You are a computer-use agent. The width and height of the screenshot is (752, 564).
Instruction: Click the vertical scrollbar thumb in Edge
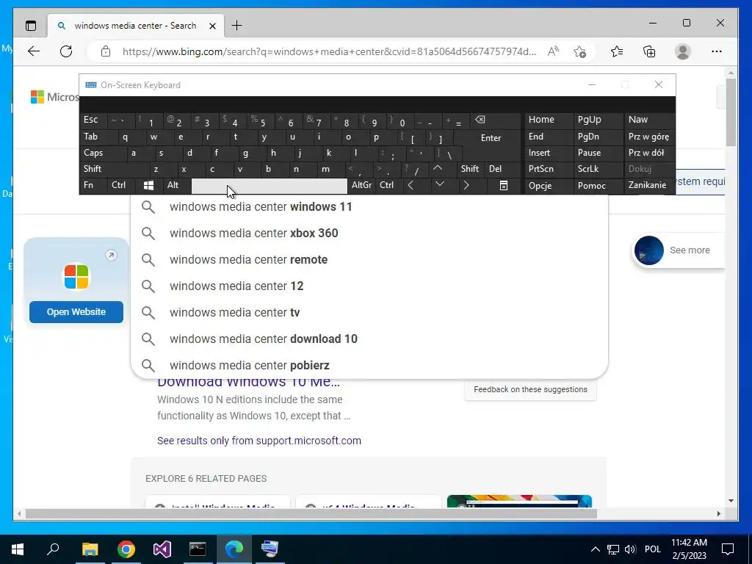coord(731,112)
